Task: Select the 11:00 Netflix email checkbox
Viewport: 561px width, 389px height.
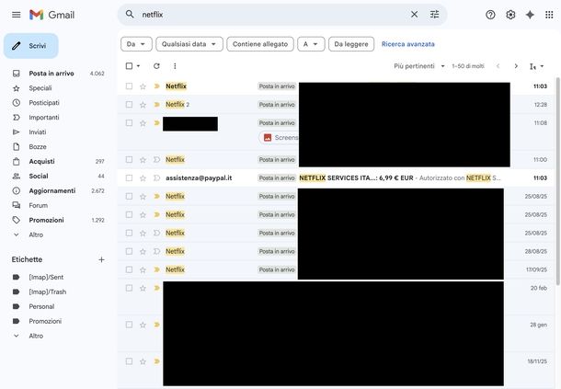Action: coord(129,160)
